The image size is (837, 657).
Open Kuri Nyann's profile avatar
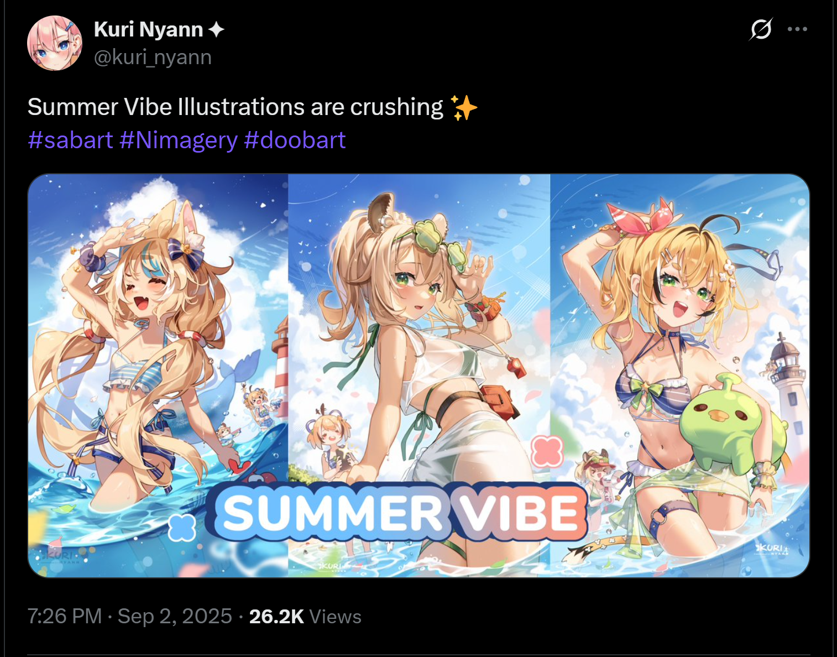pyautogui.click(x=55, y=43)
